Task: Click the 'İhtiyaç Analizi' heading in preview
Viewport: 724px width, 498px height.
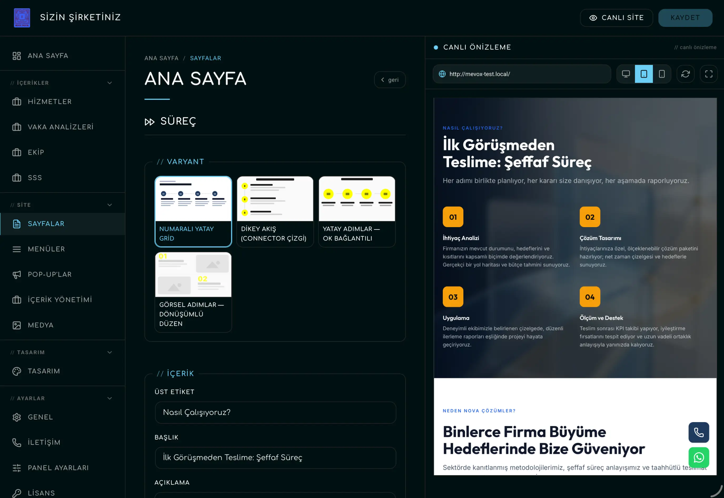Action: click(x=461, y=238)
